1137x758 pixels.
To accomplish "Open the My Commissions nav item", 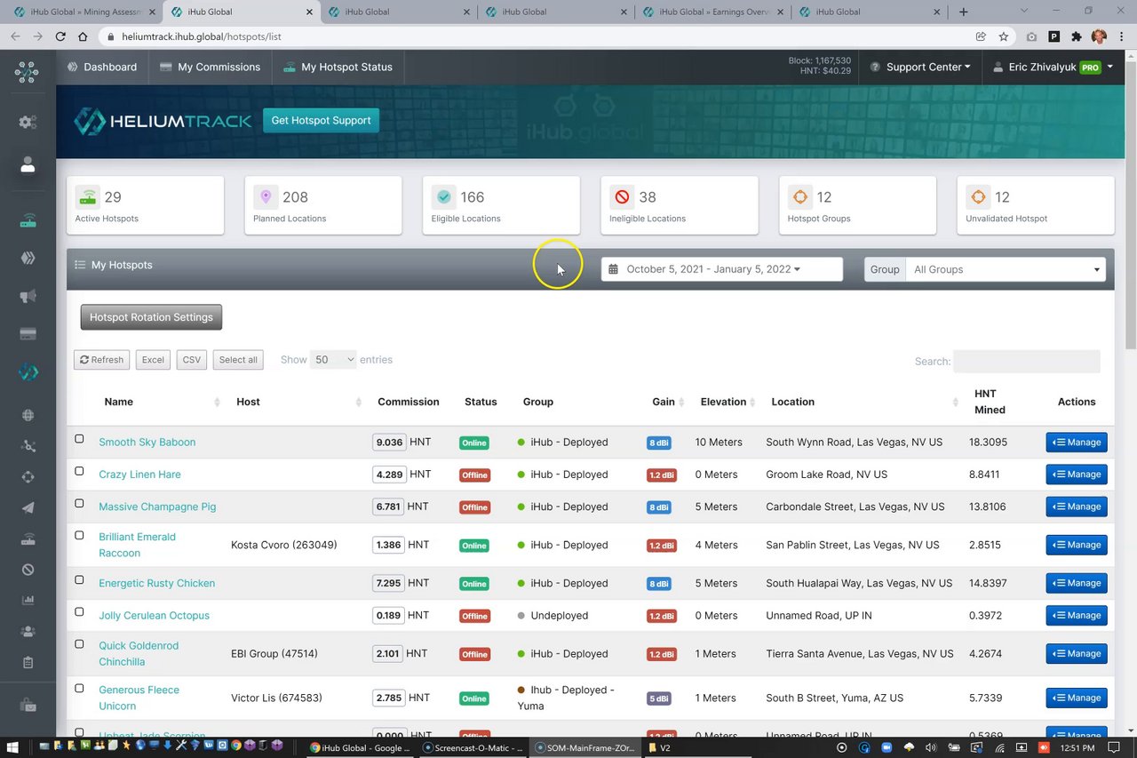I will 210,67.
